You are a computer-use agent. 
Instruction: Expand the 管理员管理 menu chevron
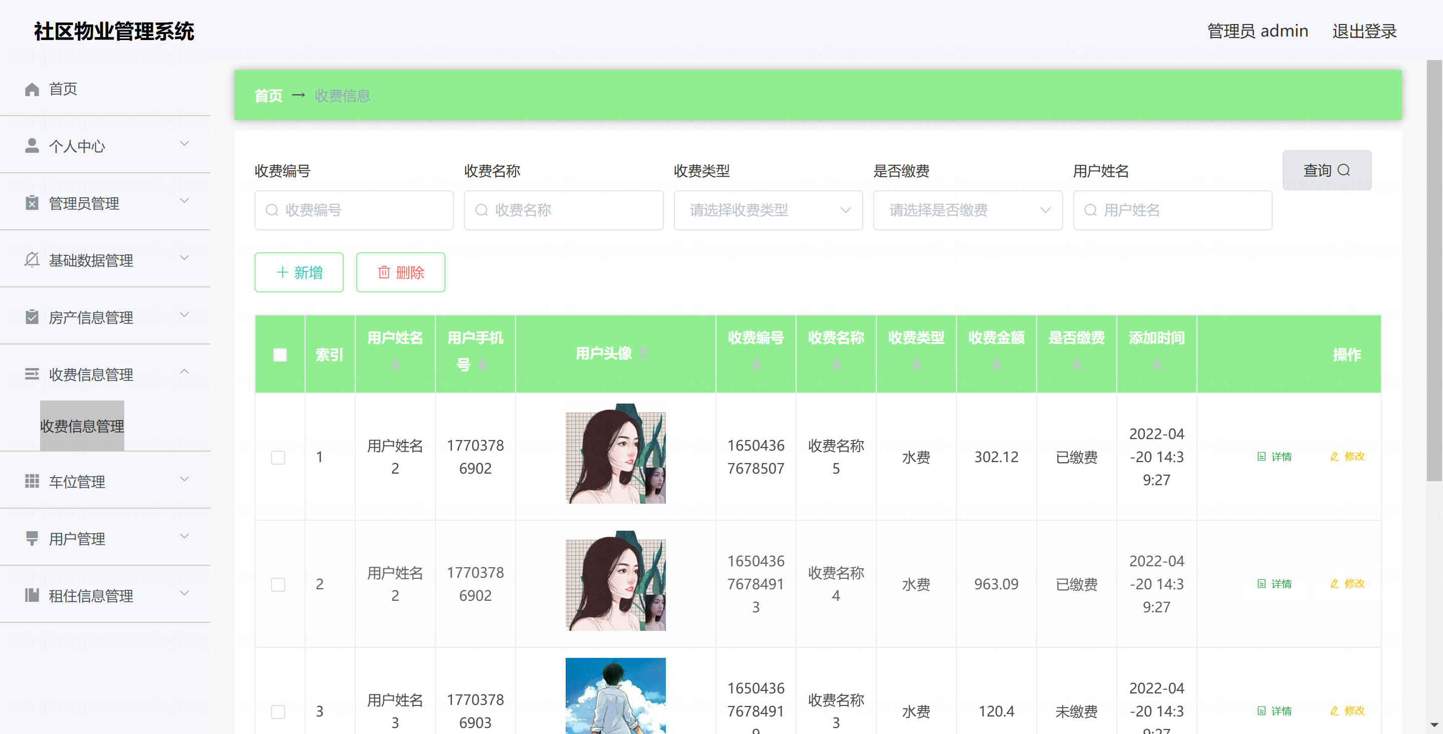tap(184, 201)
